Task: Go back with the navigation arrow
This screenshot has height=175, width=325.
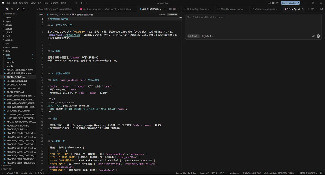Action: [82, 3]
